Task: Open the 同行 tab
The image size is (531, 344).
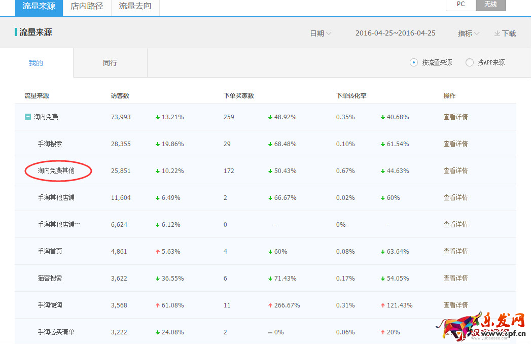Action: (x=110, y=63)
